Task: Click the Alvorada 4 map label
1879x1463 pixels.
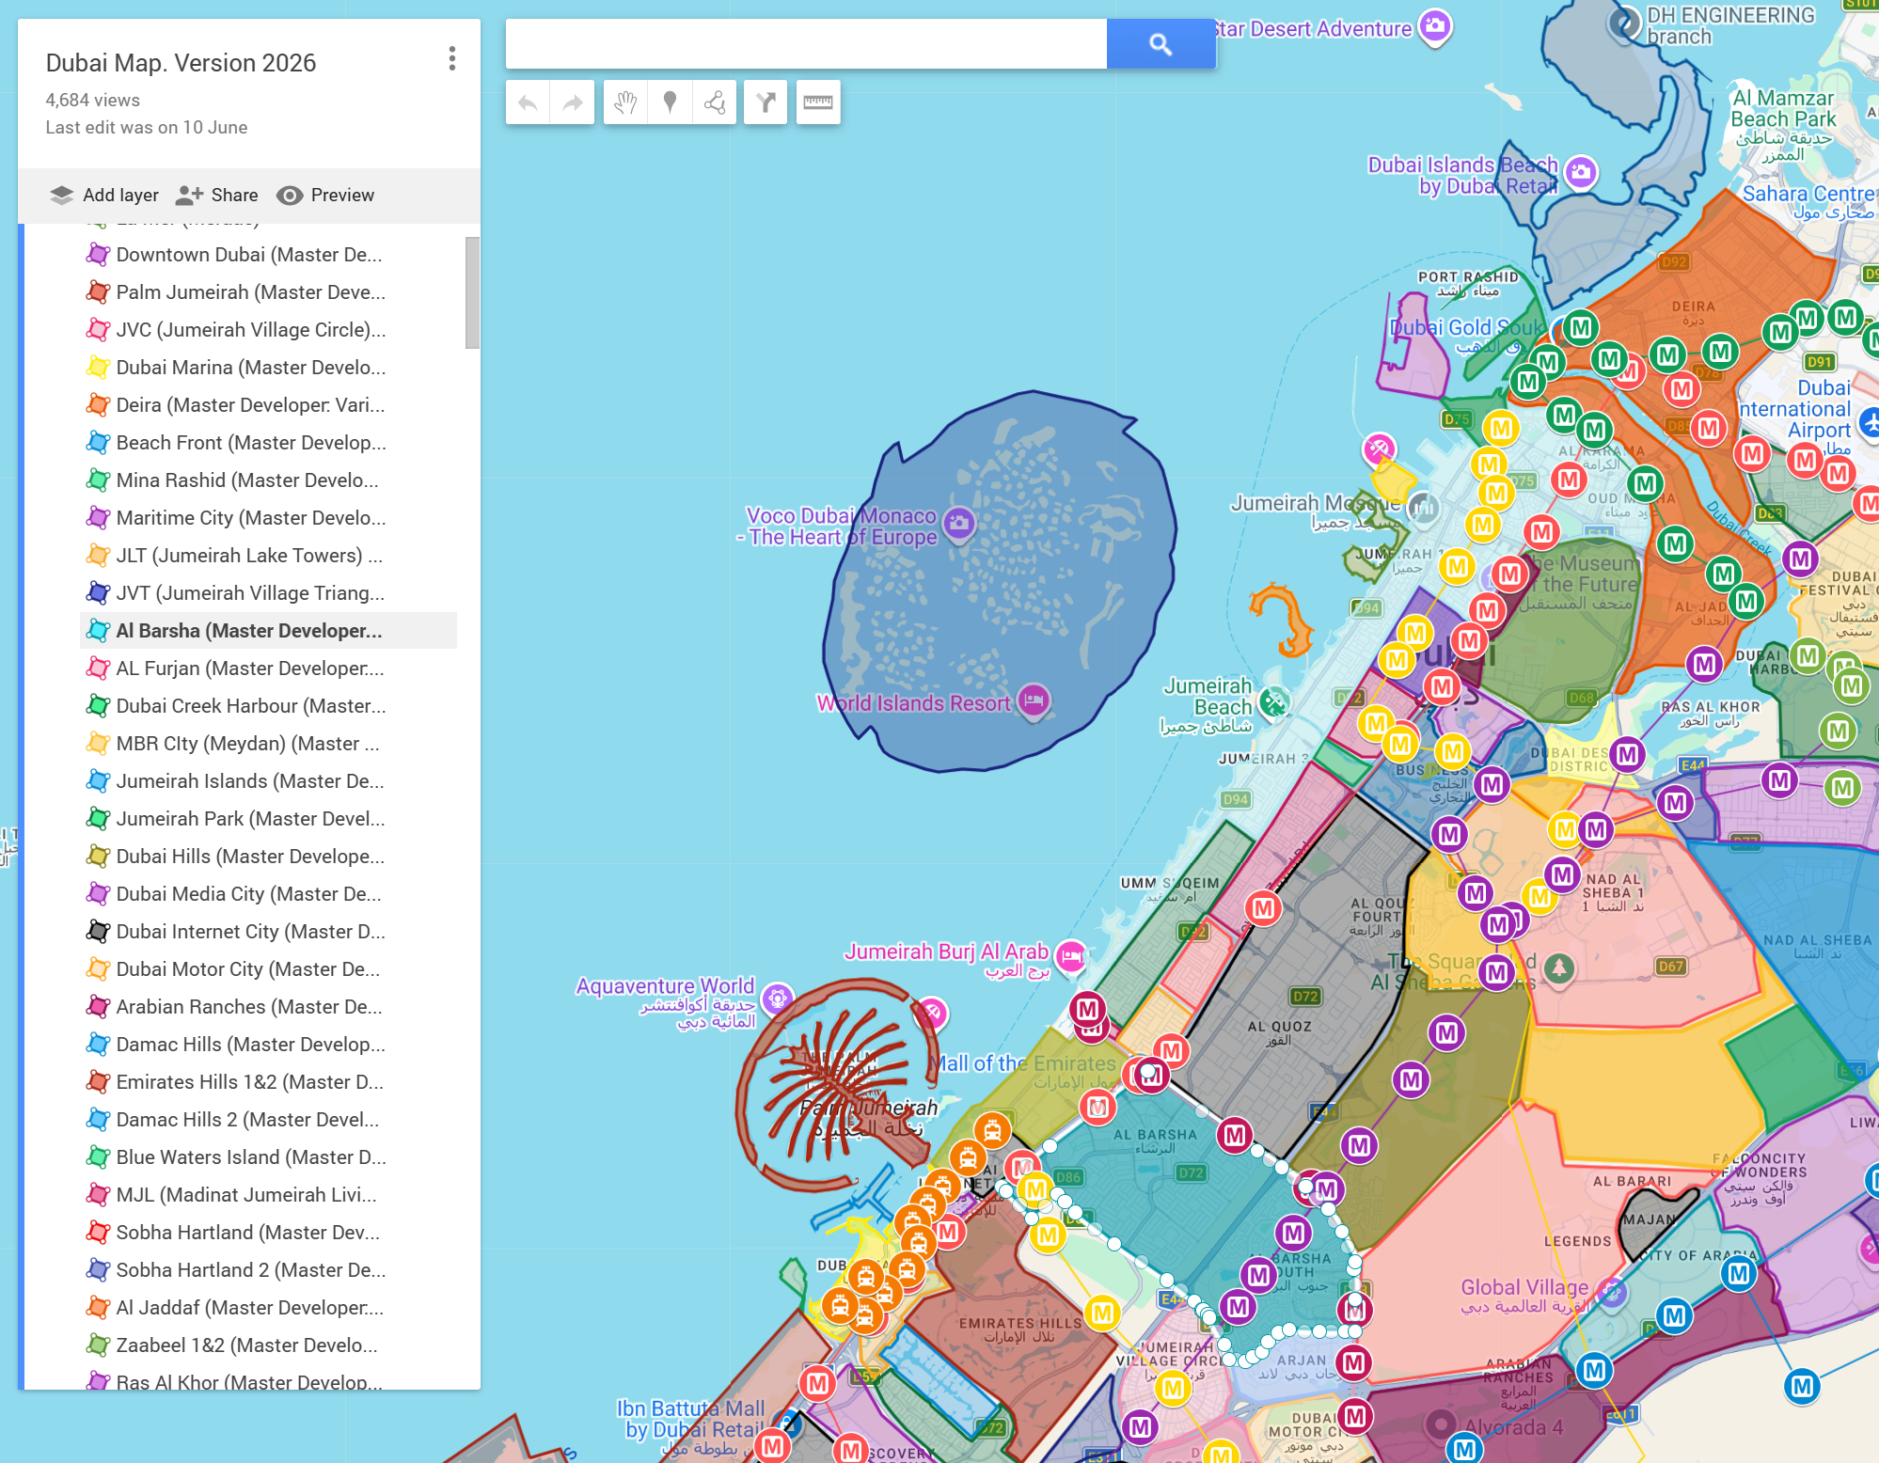Action: click(x=1513, y=1427)
